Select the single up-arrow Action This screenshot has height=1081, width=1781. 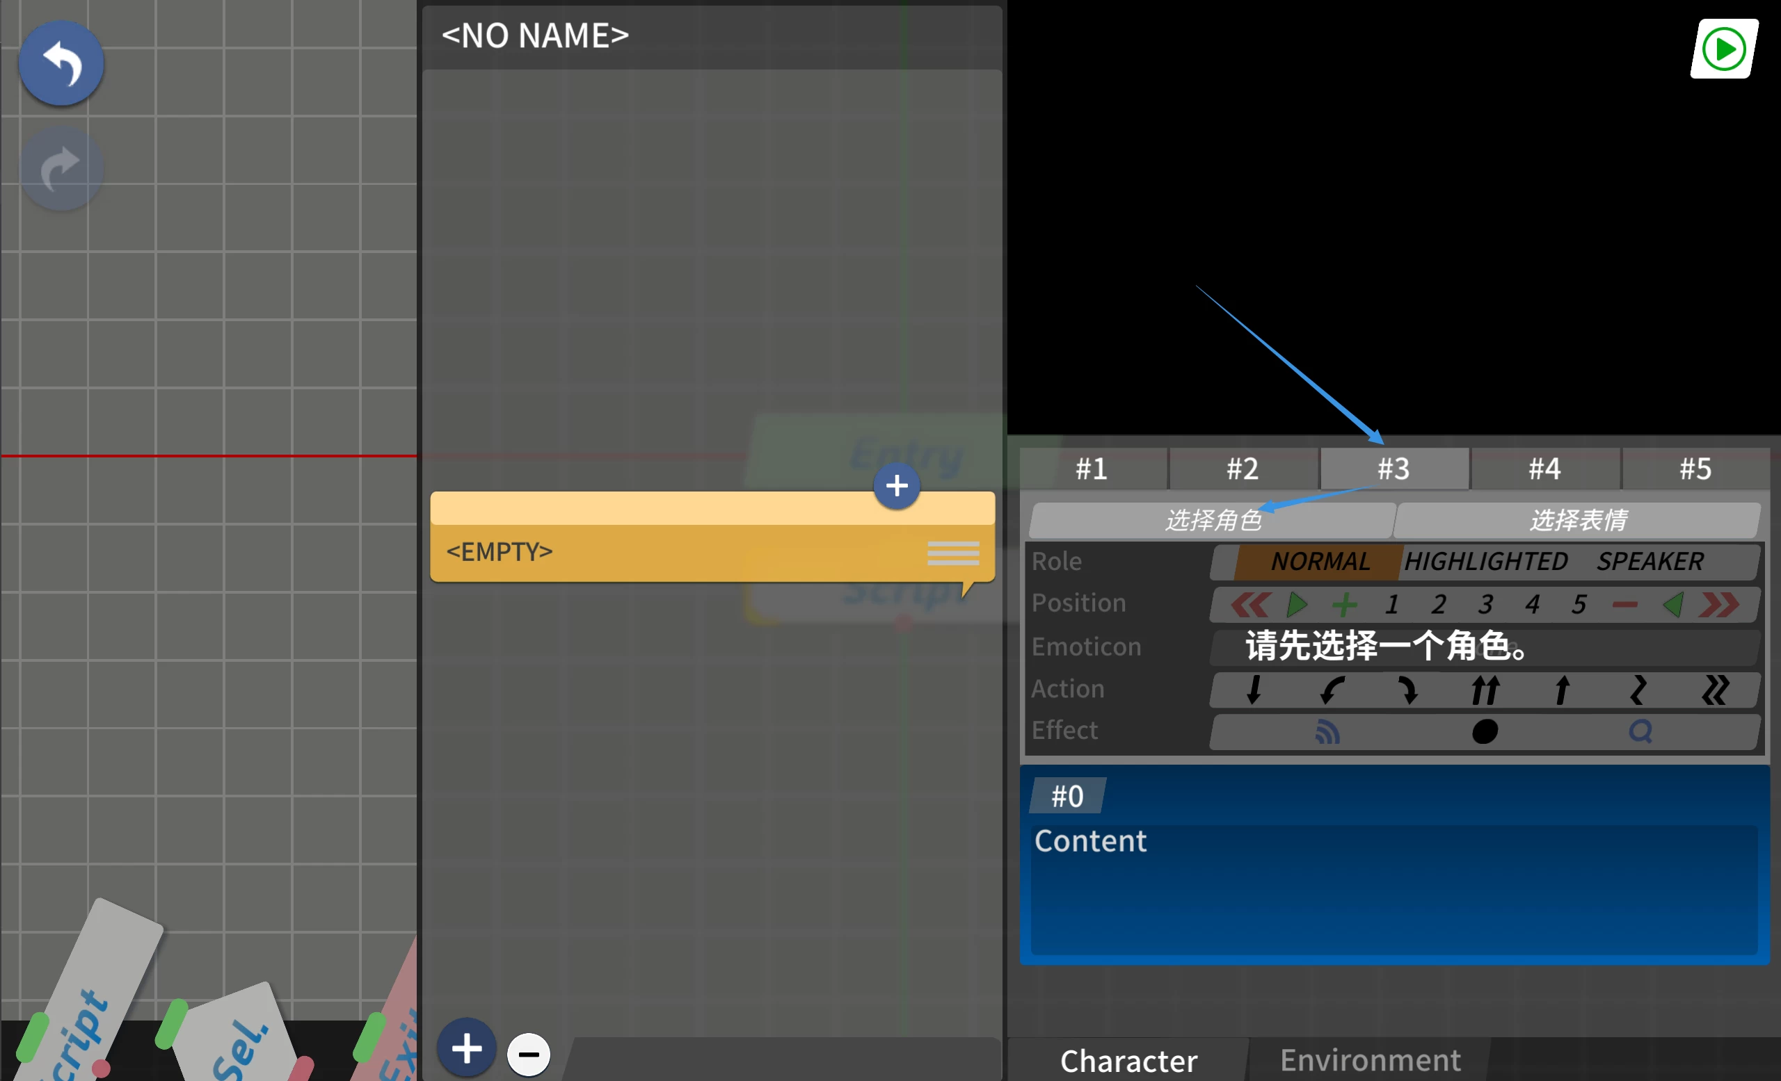tap(1562, 690)
